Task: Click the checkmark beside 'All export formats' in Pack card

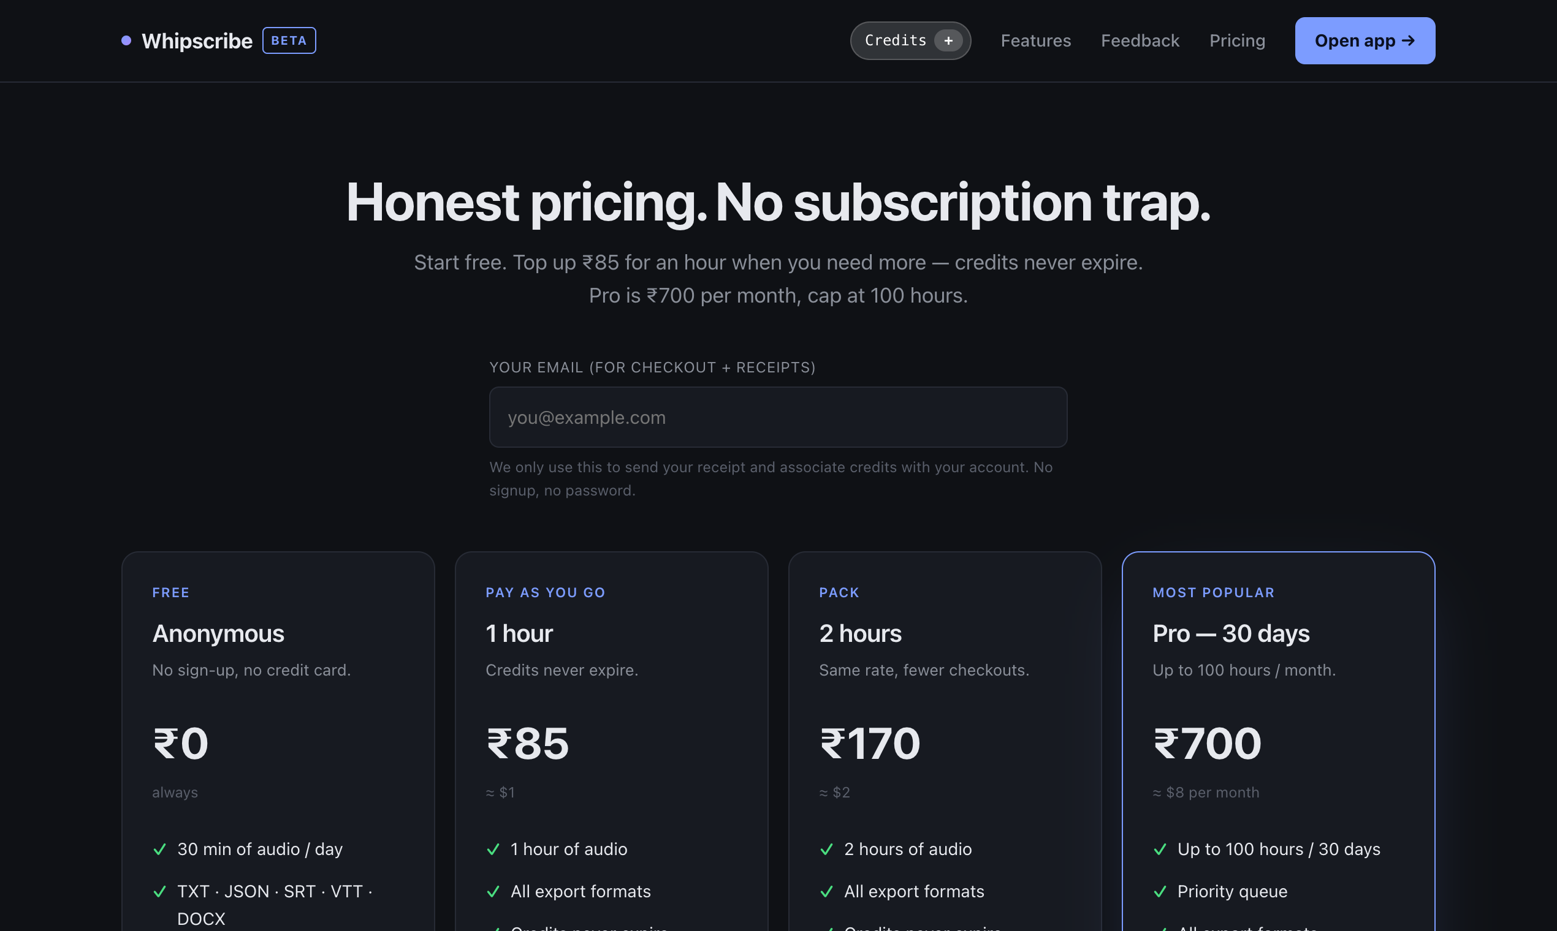Action: click(826, 891)
